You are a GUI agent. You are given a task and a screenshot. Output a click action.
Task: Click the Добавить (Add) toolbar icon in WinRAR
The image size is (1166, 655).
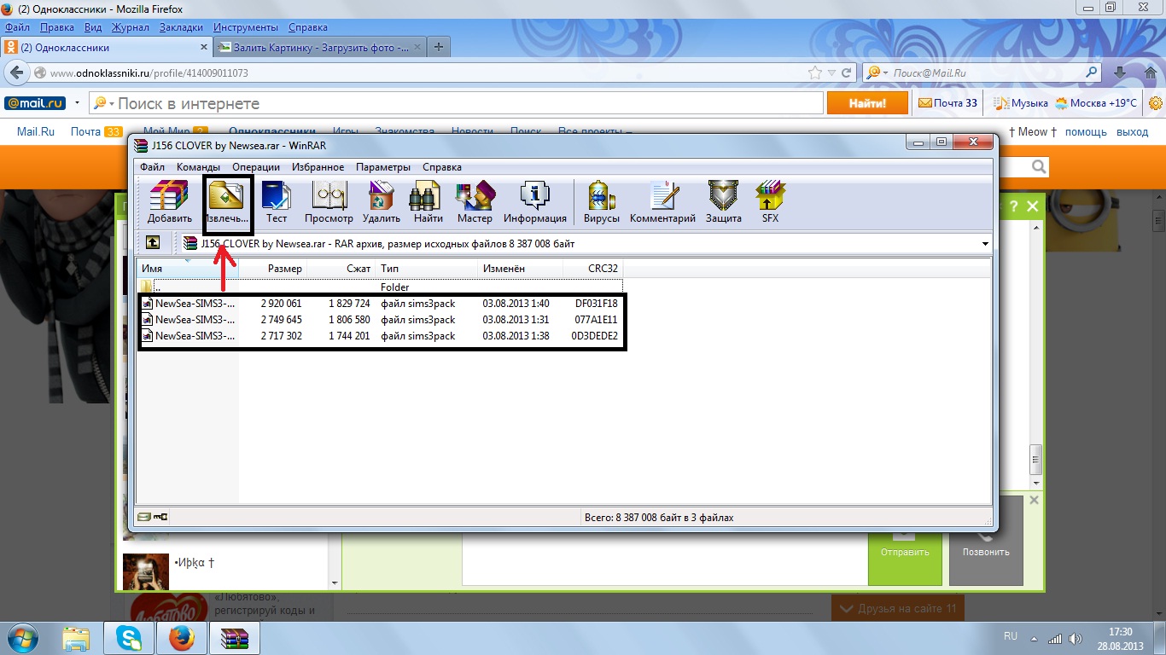170,202
